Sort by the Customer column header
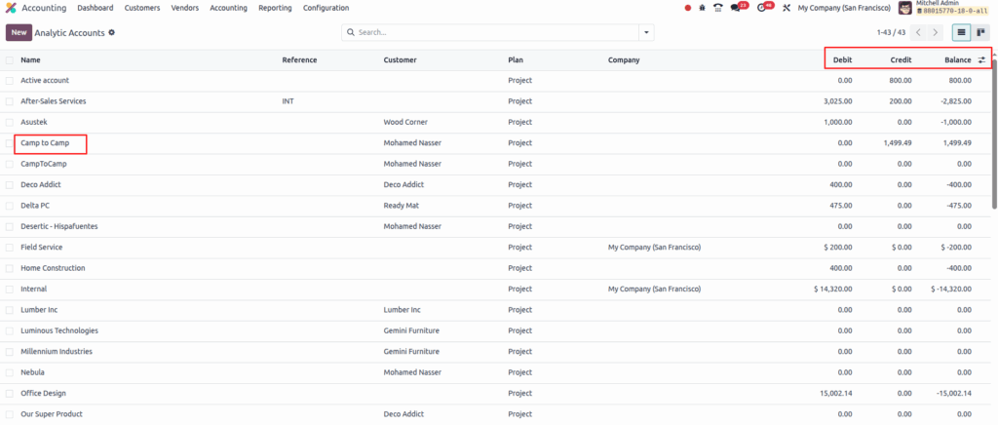998x425 pixels. pyautogui.click(x=400, y=59)
